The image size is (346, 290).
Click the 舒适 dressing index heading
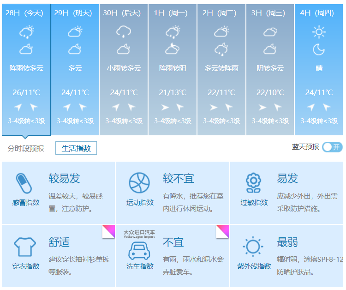(x=59, y=242)
